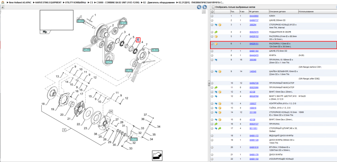Click diagram reference label 02.213
The image size is (337, 162).
click(x=134, y=139)
